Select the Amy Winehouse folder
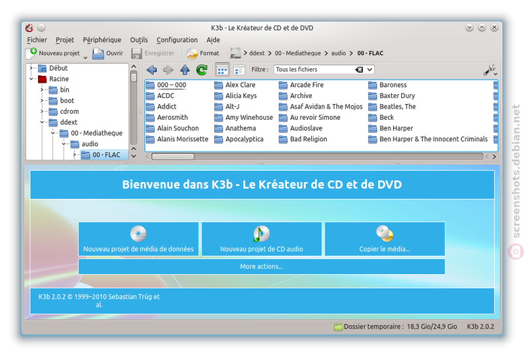Screen dimensions: 524x356 tap(243, 118)
